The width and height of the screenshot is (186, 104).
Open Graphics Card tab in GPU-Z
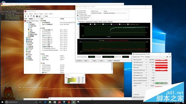(x=136, y=57)
